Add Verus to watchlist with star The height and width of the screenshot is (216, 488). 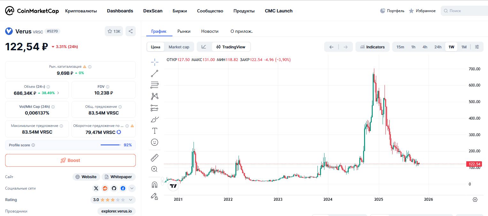pyautogui.click(x=114, y=31)
